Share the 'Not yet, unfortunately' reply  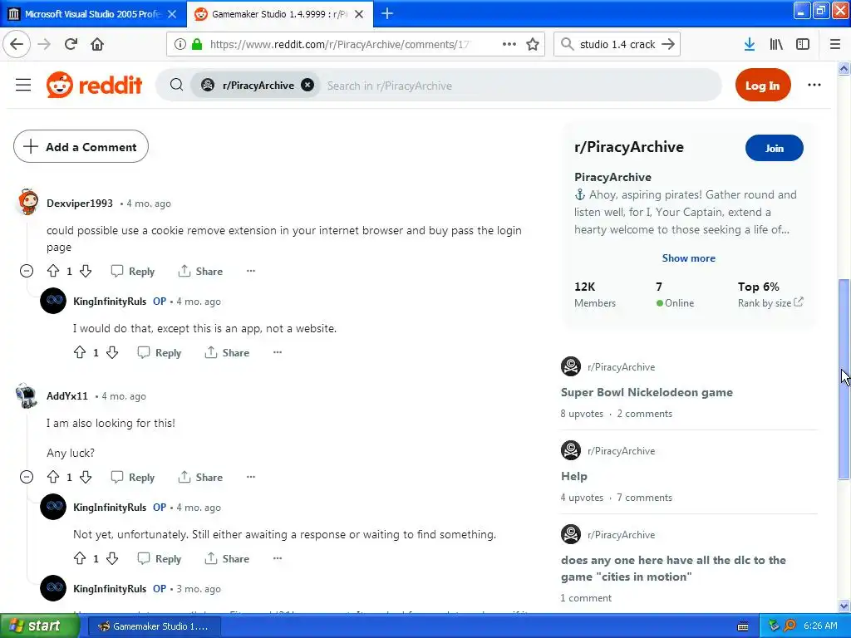[227, 558]
